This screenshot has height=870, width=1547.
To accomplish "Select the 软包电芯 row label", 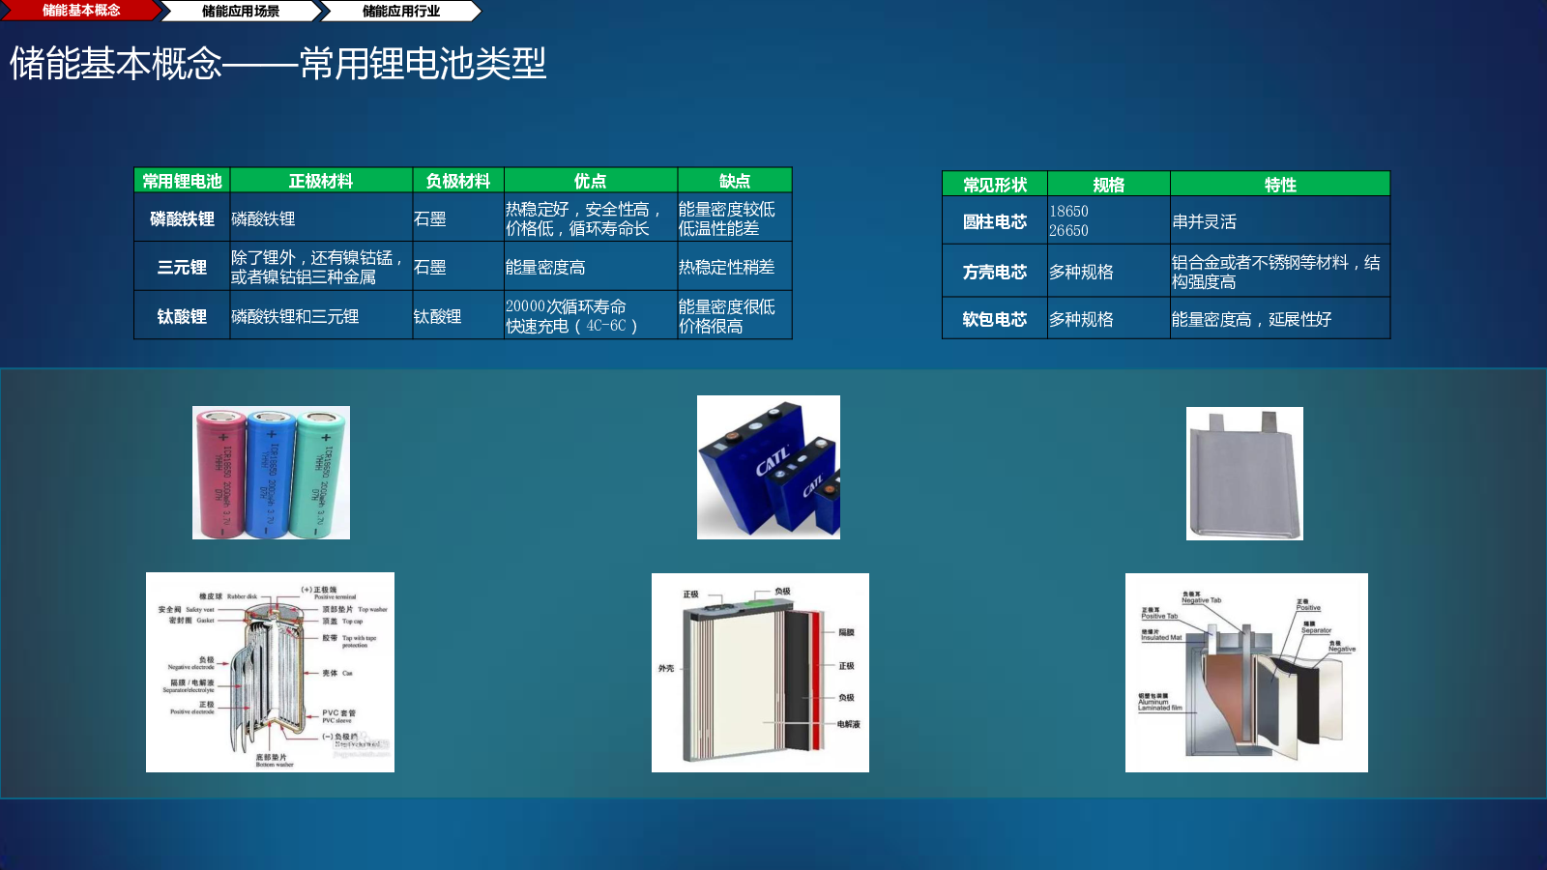I will [995, 319].
